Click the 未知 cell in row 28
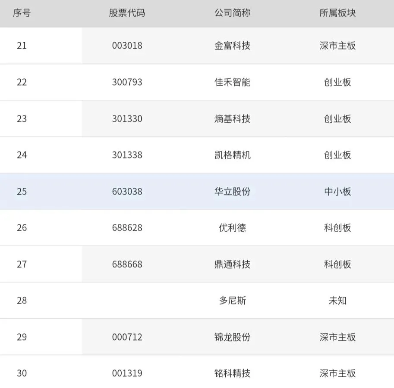Viewport: 394px width, 388px height. (337, 301)
